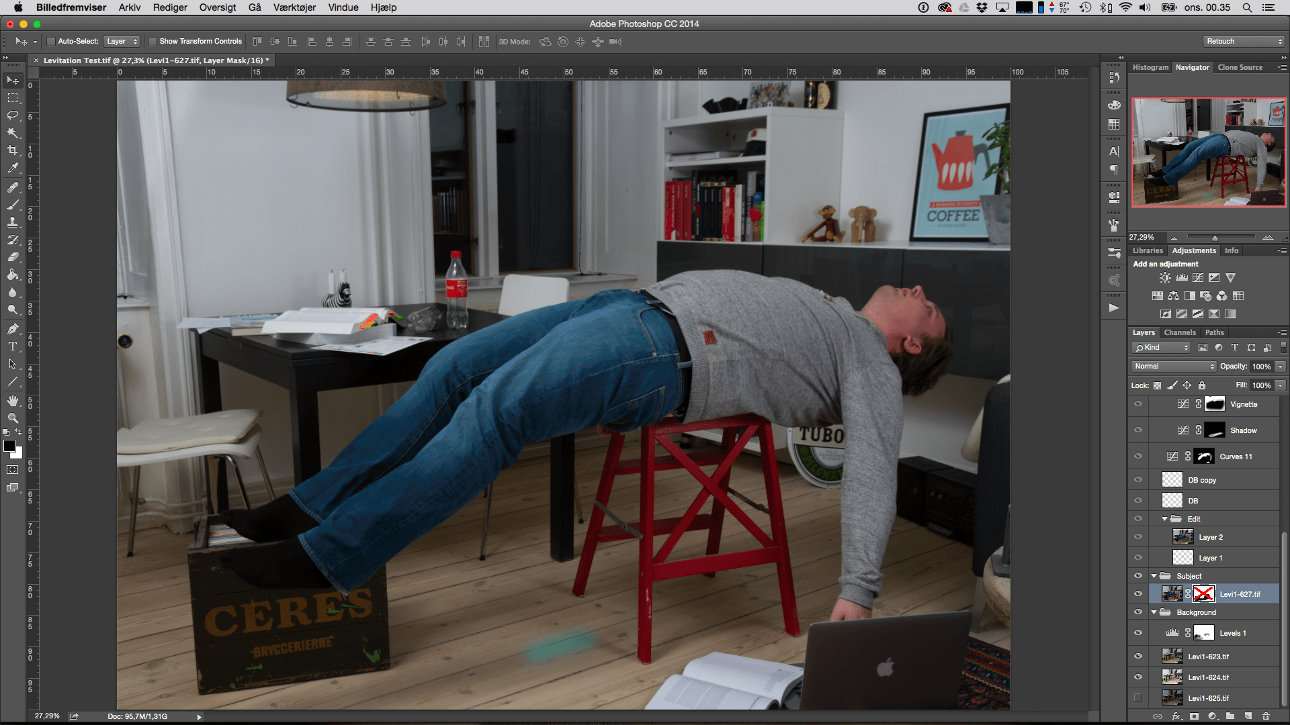
Task: Open the Værktøjer menu
Action: coord(294,7)
